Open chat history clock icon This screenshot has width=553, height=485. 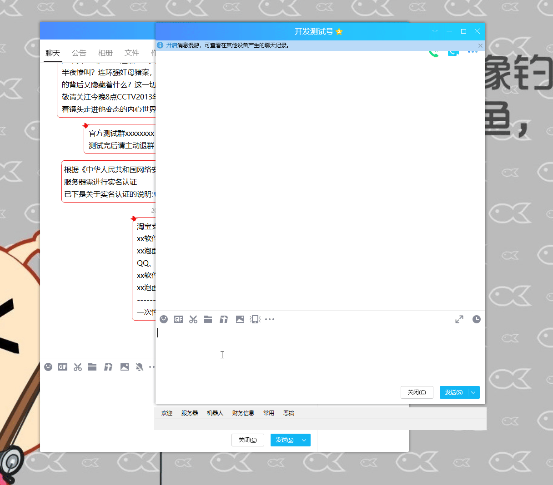(x=476, y=319)
